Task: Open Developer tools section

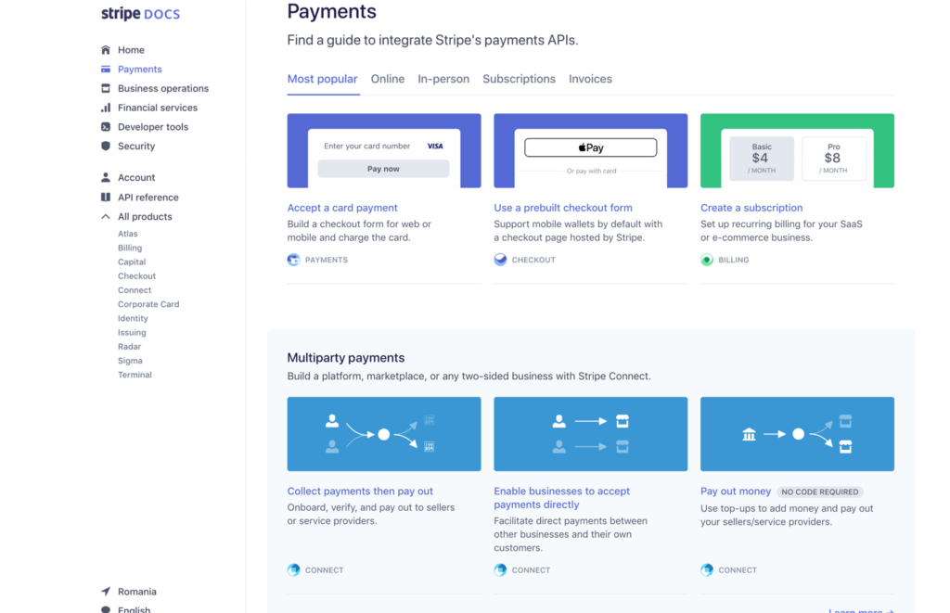Action: tap(153, 127)
